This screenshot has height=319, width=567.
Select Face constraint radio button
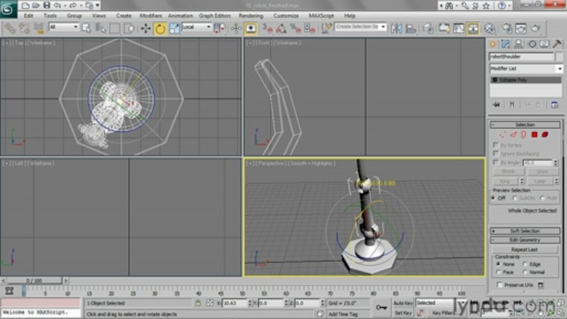(499, 272)
